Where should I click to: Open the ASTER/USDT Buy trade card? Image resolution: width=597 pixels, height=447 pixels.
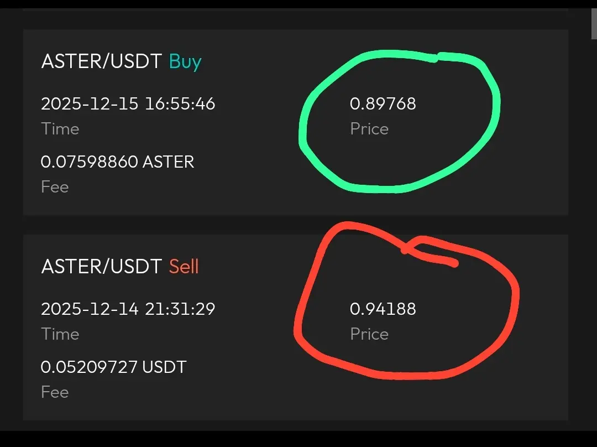pos(295,122)
